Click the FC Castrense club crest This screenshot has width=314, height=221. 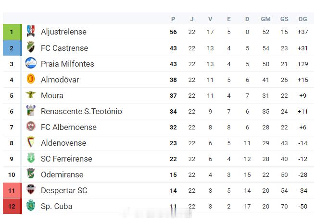(x=31, y=47)
